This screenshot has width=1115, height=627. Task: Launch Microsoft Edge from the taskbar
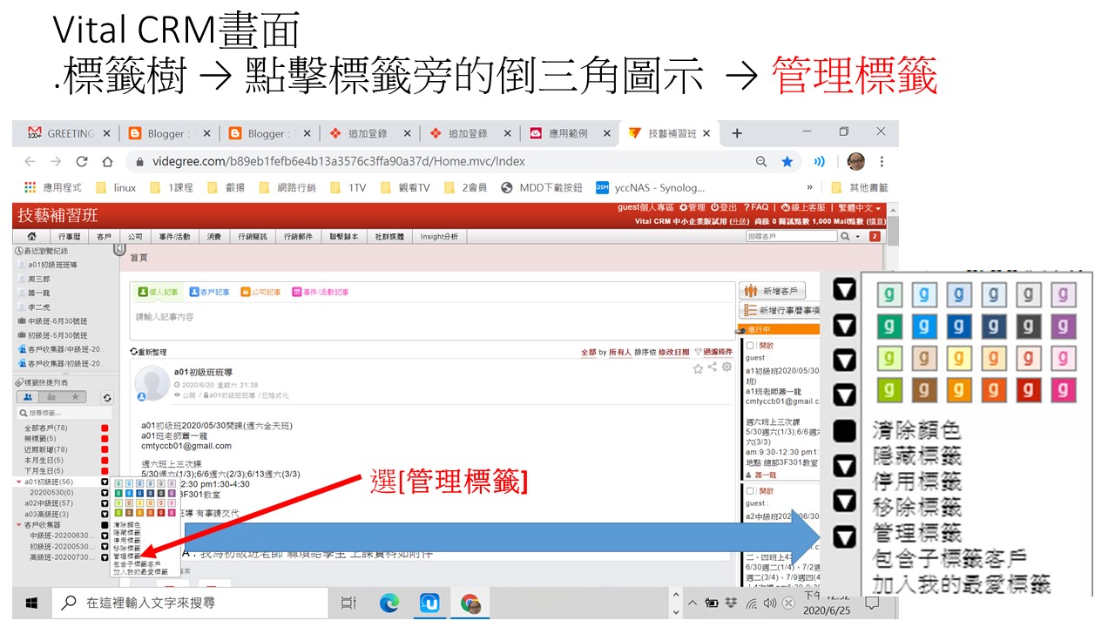(x=389, y=603)
